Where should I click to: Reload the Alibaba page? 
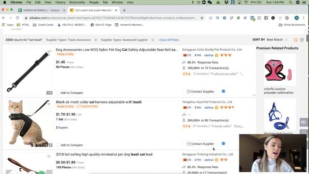click(17, 18)
